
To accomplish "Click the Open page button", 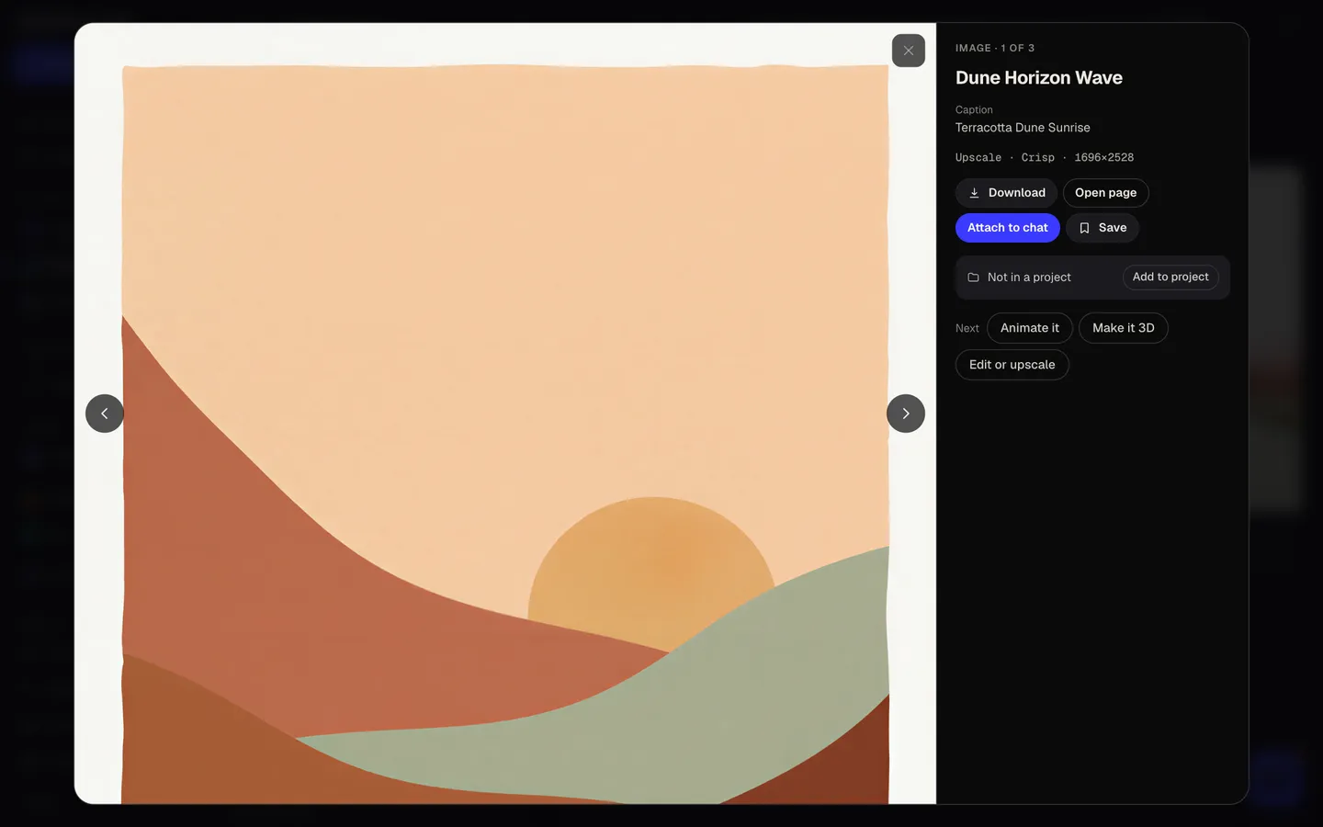I will click(1105, 193).
